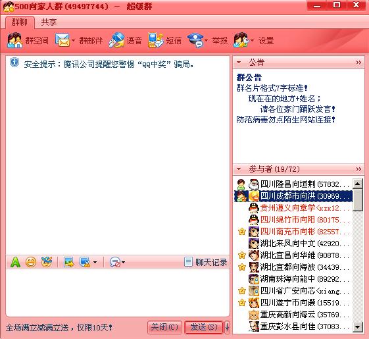The height and width of the screenshot is (339, 369).
Task: Click the 关闭(C) close button
Action: pyautogui.click(x=164, y=327)
